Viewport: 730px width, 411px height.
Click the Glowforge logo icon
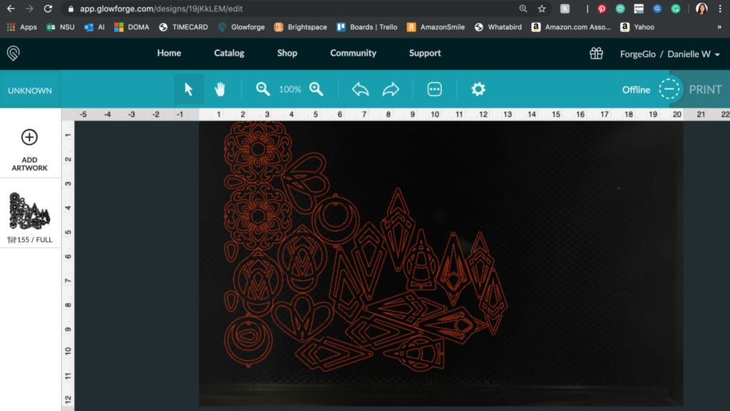14,53
